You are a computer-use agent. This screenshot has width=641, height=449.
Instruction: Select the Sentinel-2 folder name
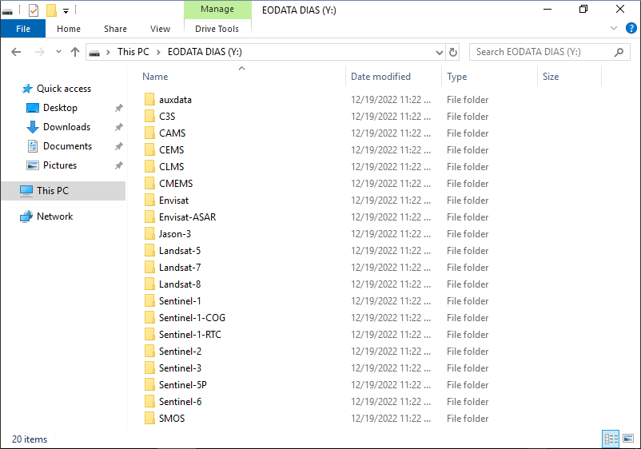tap(181, 351)
